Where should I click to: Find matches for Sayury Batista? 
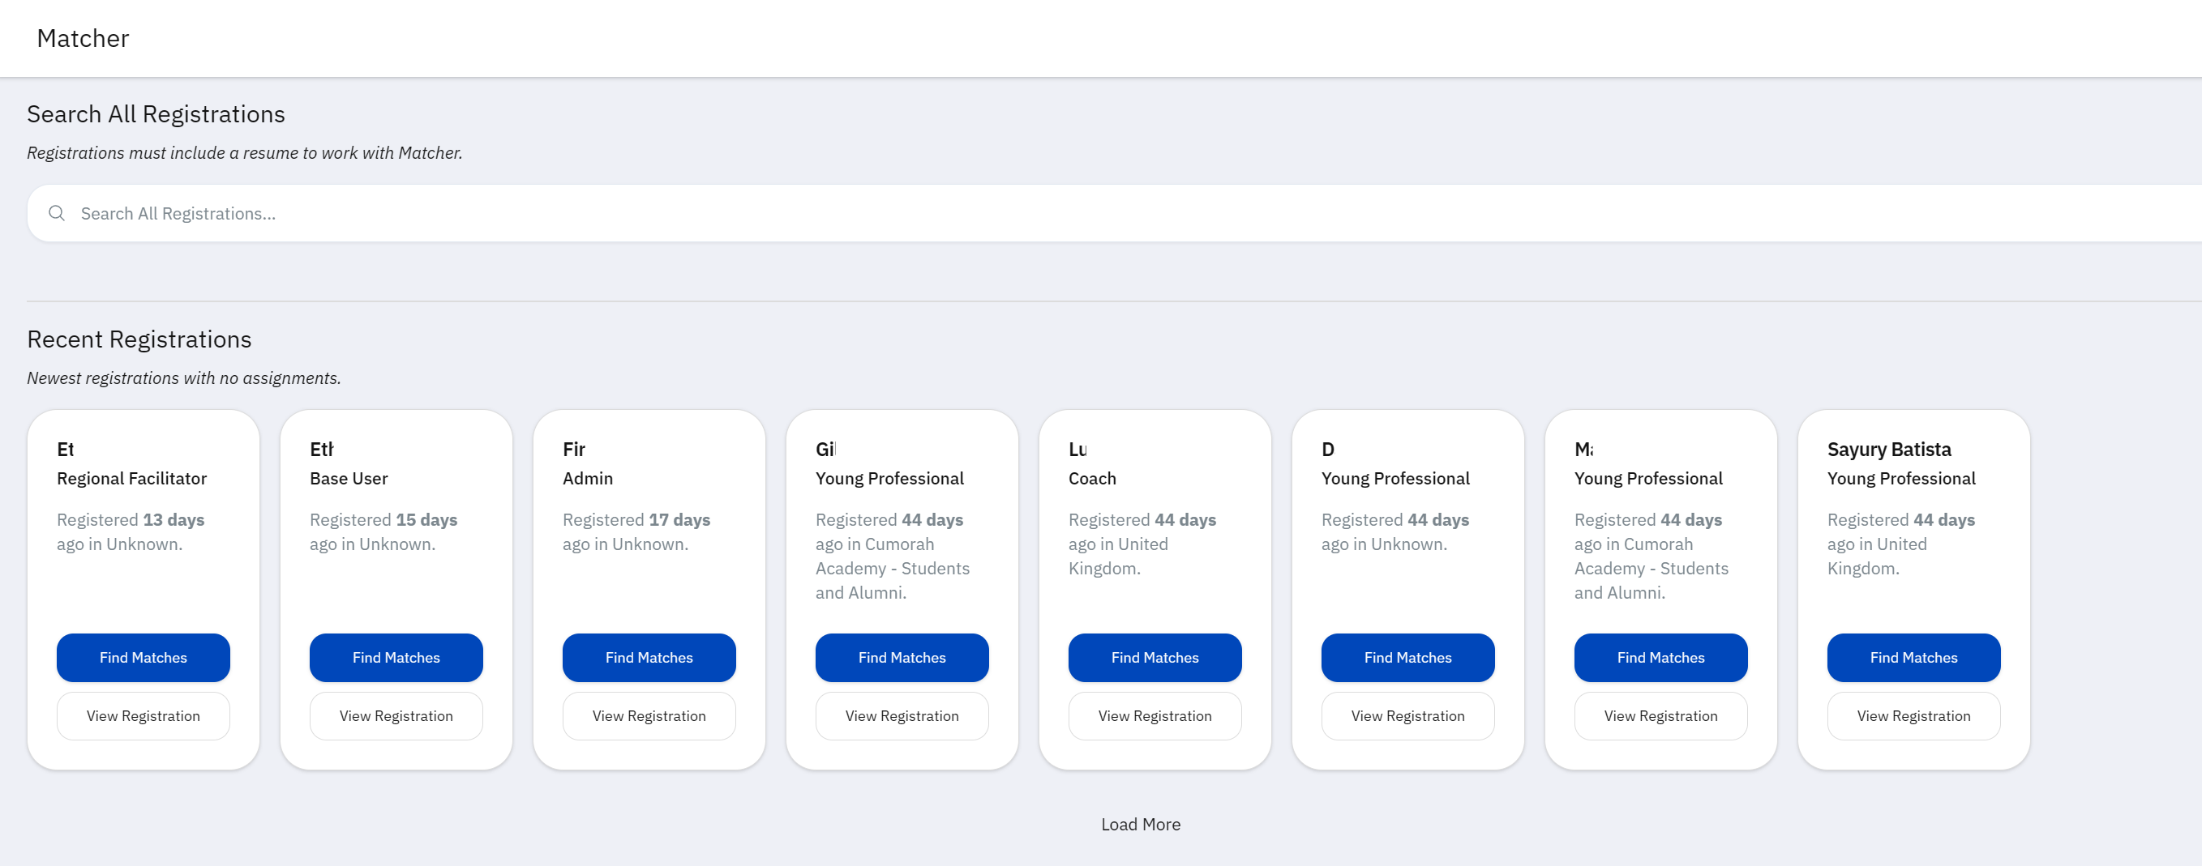pyautogui.click(x=1914, y=658)
